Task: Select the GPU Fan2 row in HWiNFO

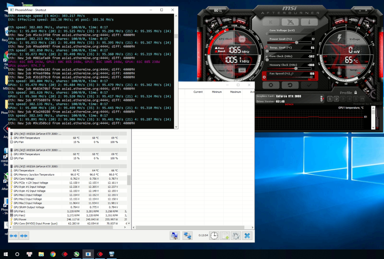Action: pyautogui.click(x=68, y=215)
